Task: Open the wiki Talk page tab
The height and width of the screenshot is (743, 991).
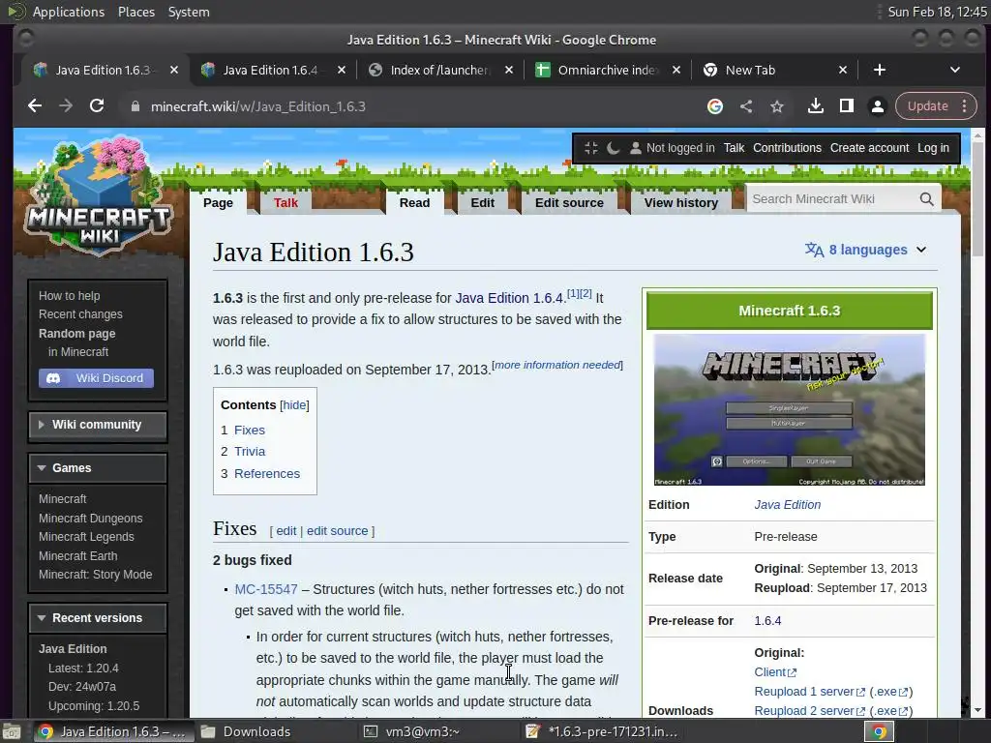Action: click(x=285, y=203)
